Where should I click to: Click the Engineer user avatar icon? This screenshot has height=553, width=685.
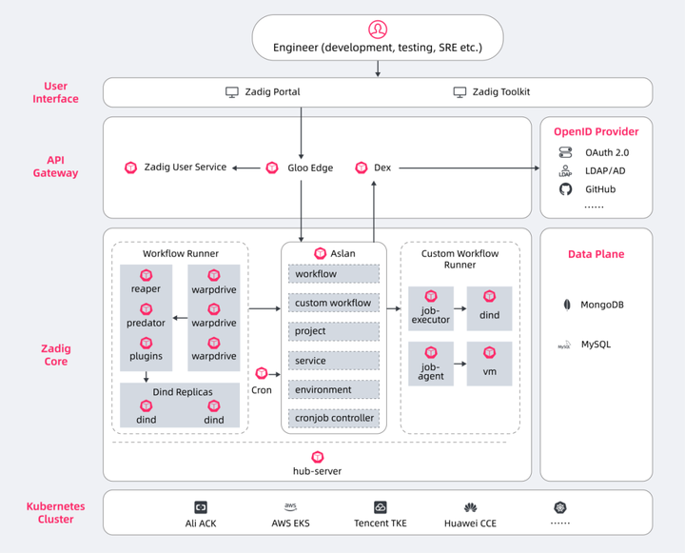click(x=378, y=30)
